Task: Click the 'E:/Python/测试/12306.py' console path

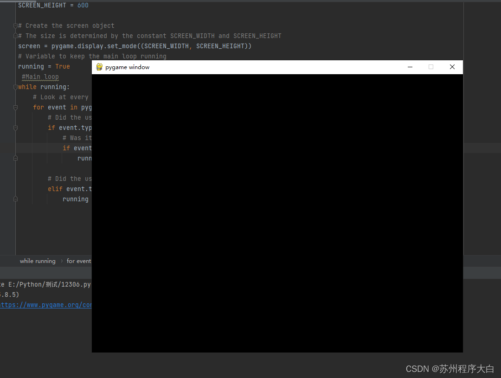Action: point(50,284)
